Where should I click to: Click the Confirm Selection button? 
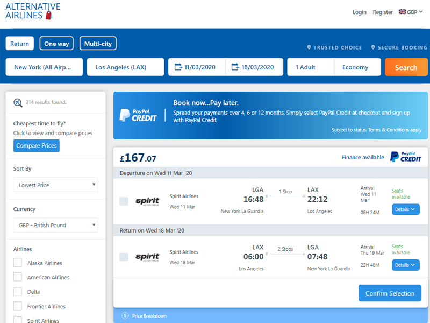pyautogui.click(x=390, y=293)
